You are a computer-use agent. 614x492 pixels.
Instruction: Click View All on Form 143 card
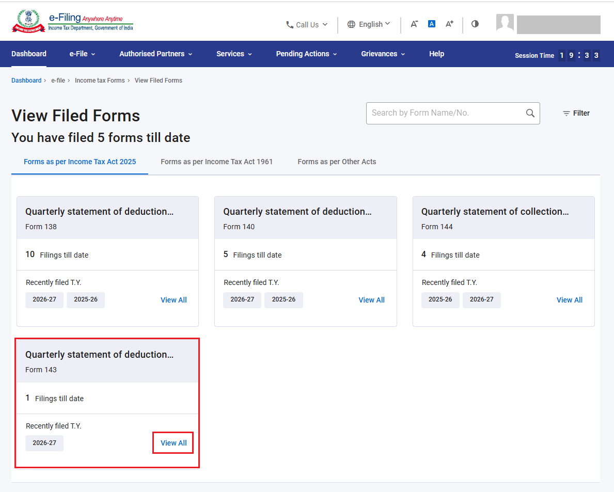pos(174,442)
